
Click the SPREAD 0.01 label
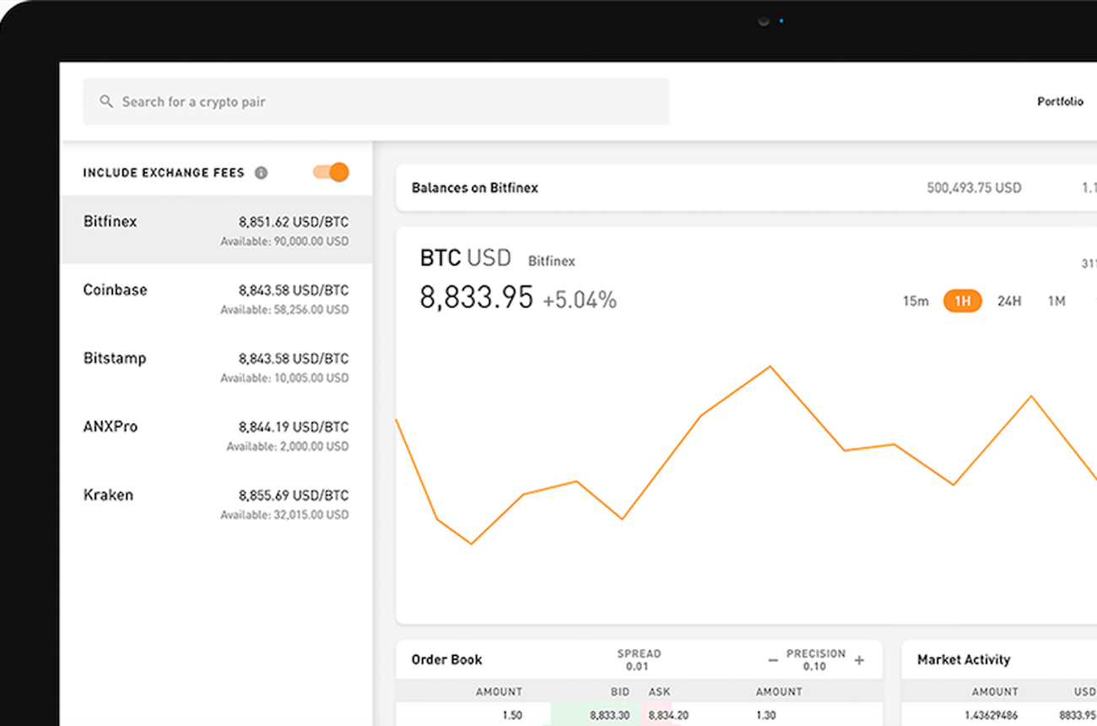tap(640, 660)
